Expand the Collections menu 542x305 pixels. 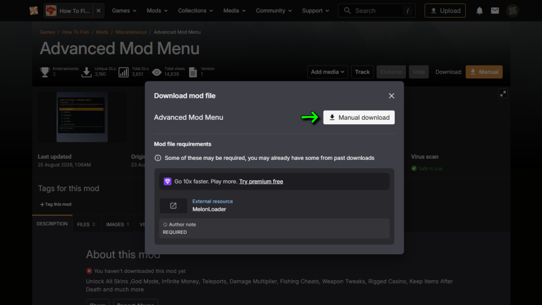(195, 11)
